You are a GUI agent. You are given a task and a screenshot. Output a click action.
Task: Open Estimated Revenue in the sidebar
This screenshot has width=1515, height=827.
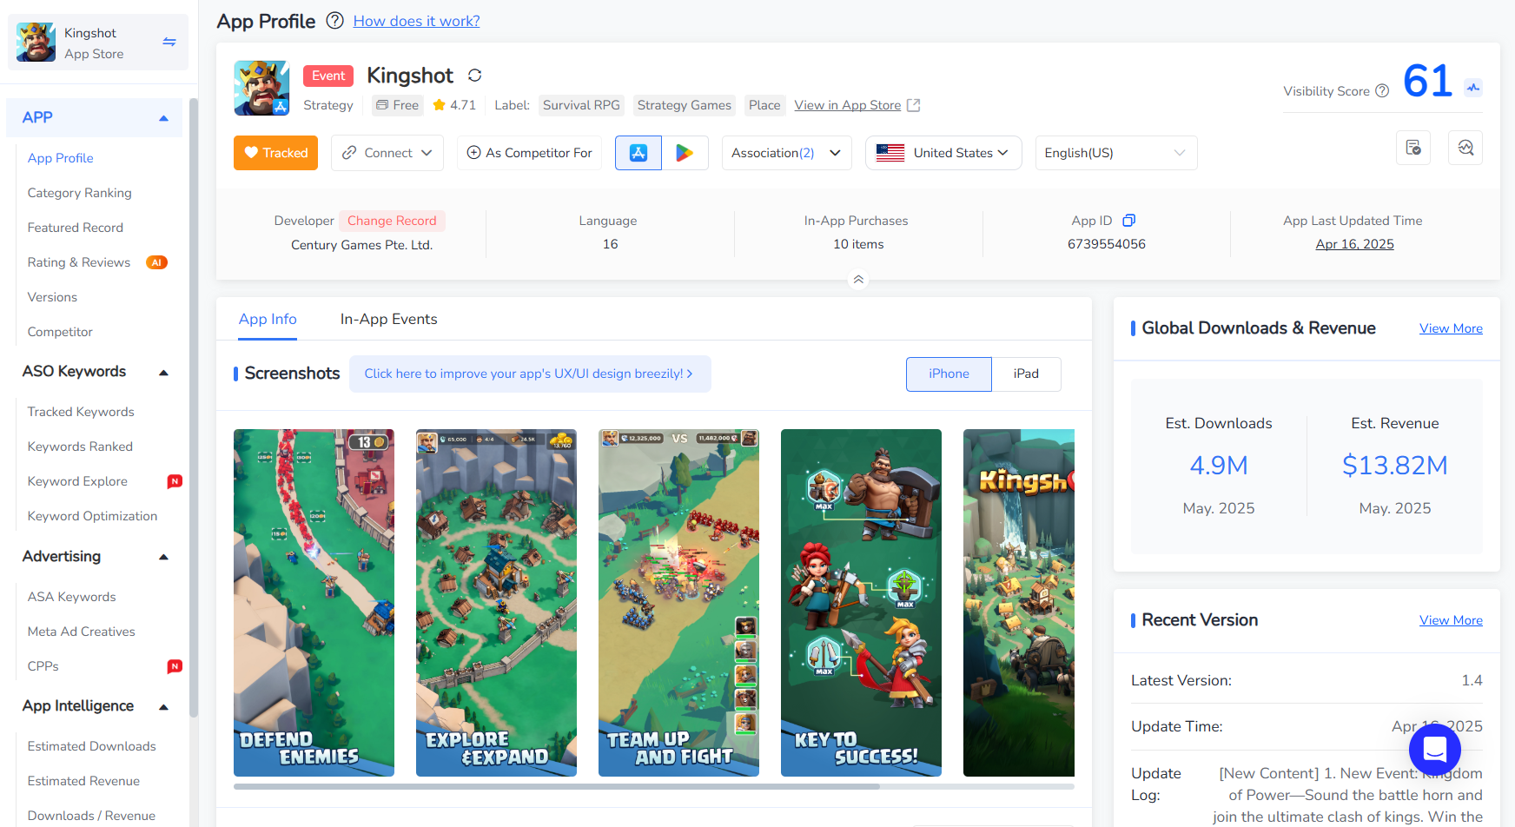pyautogui.click(x=83, y=781)
